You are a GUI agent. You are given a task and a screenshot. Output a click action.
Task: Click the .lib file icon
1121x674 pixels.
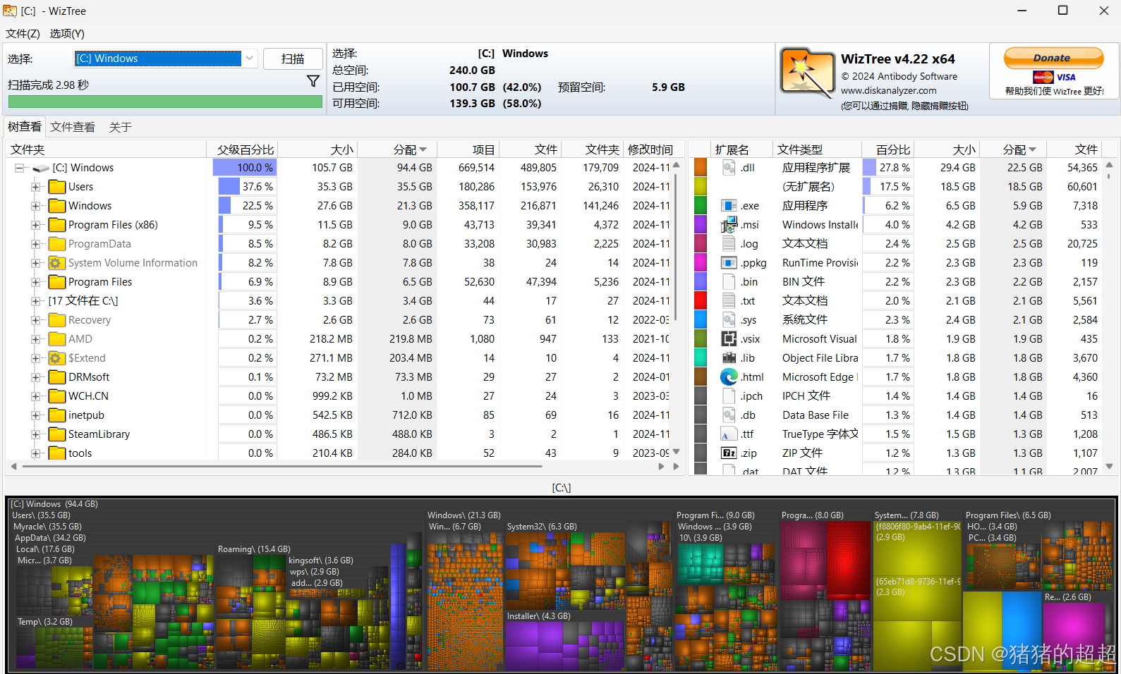(729, 358)
